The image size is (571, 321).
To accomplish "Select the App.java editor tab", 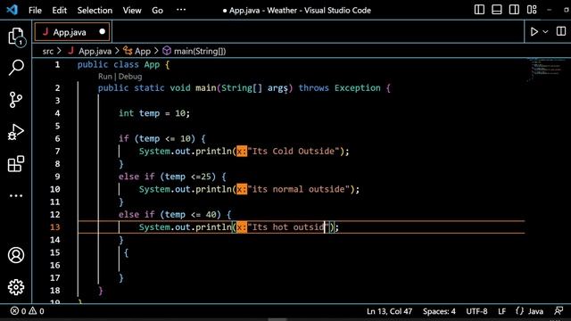I will pyautogui.click(x=72, y=32).
